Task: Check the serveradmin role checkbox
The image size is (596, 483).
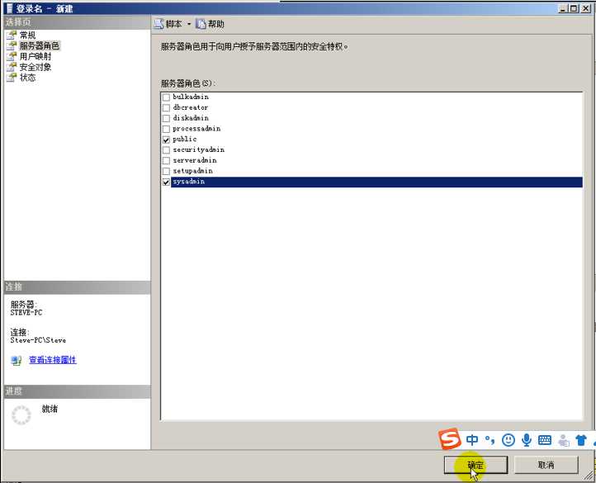Action: (x=166, y=161)
